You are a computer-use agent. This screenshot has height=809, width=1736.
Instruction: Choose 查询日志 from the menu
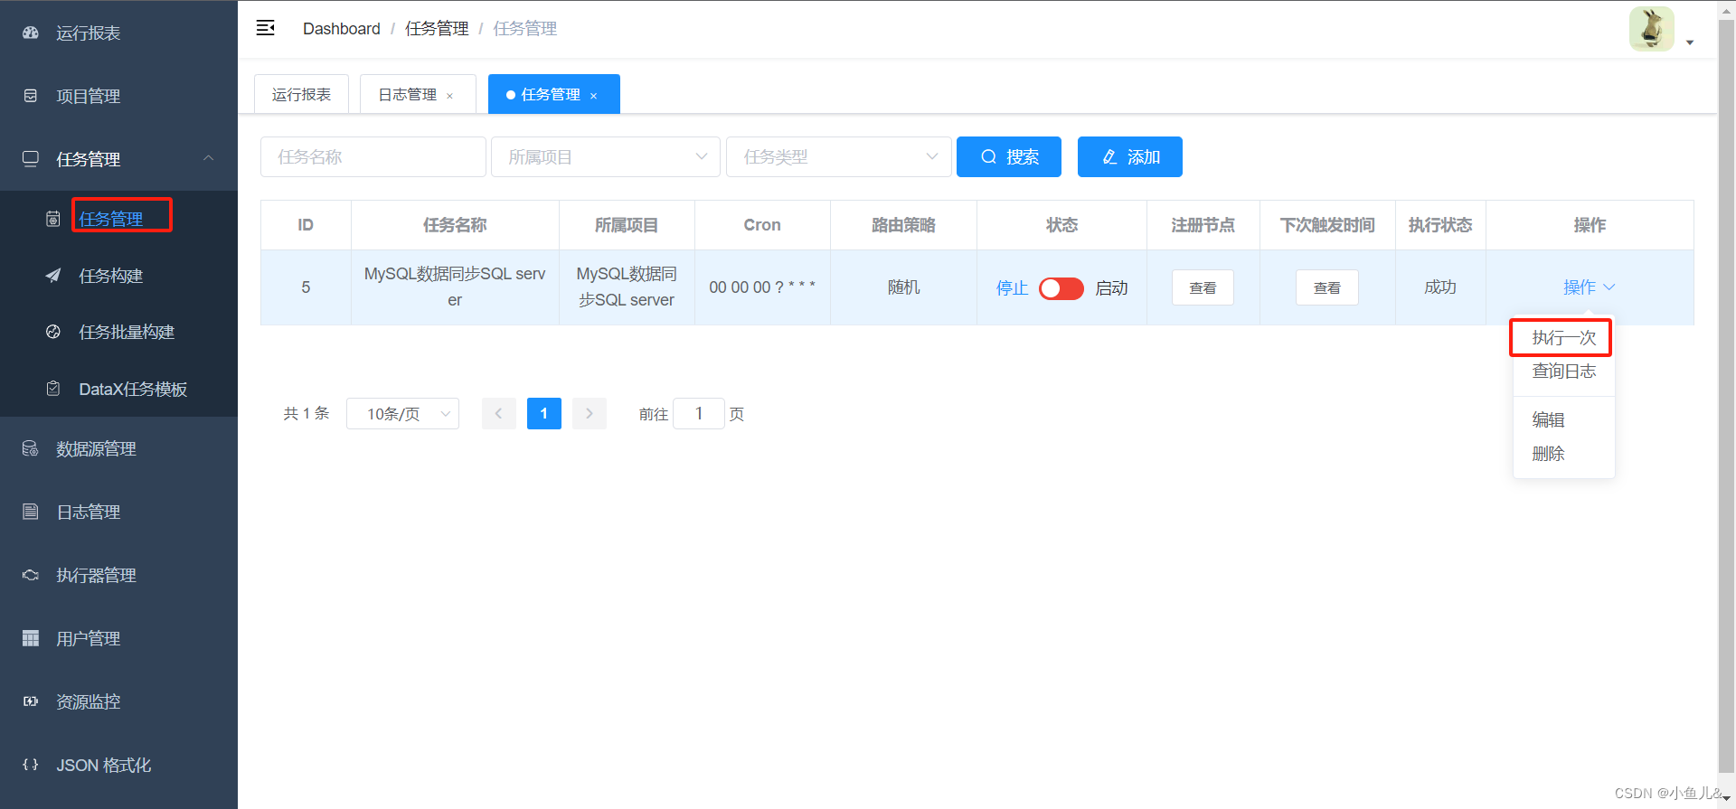tap(1563, 372)
